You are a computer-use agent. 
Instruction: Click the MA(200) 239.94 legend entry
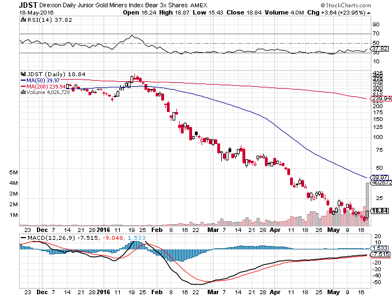click(x=46, y=86)
